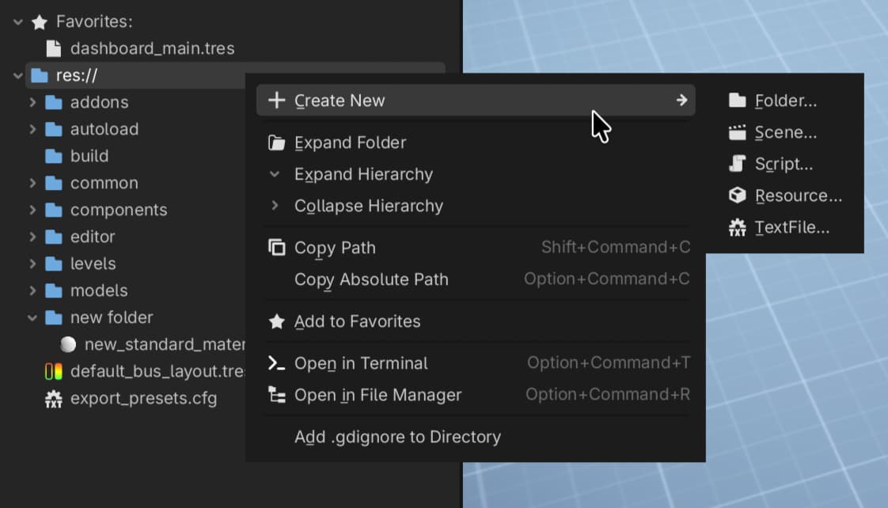This screenshot has width=888, height=508.
Task: Click the star icon beside Add to Favorites
Action: pyautogui.click(x=277, y=322)
